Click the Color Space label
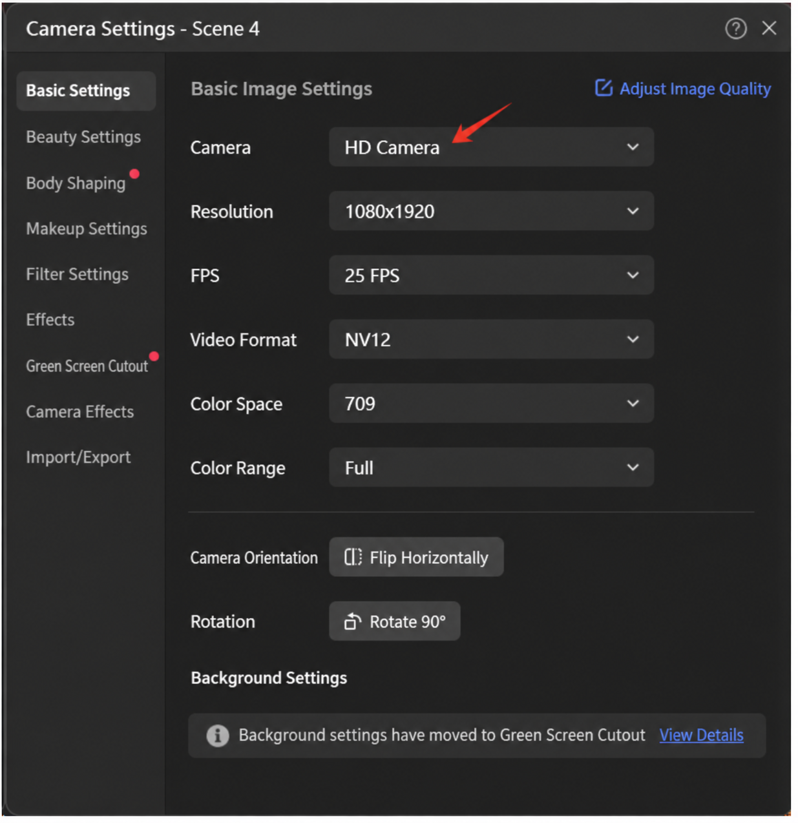The width and height of the screenshot is (798, 823). [236, 404]
